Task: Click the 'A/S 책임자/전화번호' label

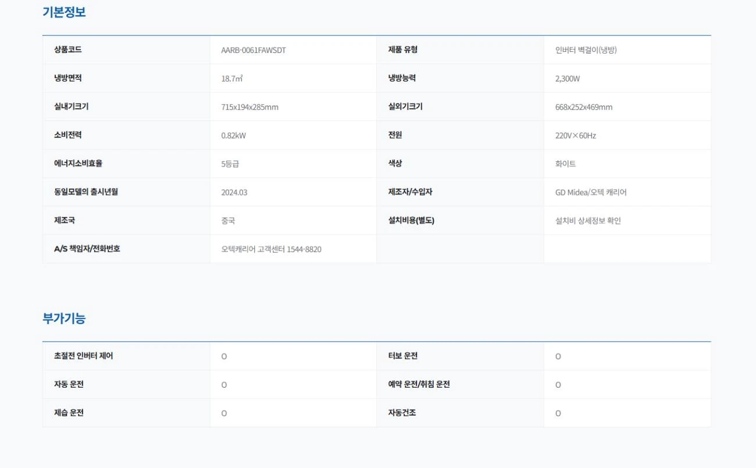Action: pos(87,249)
